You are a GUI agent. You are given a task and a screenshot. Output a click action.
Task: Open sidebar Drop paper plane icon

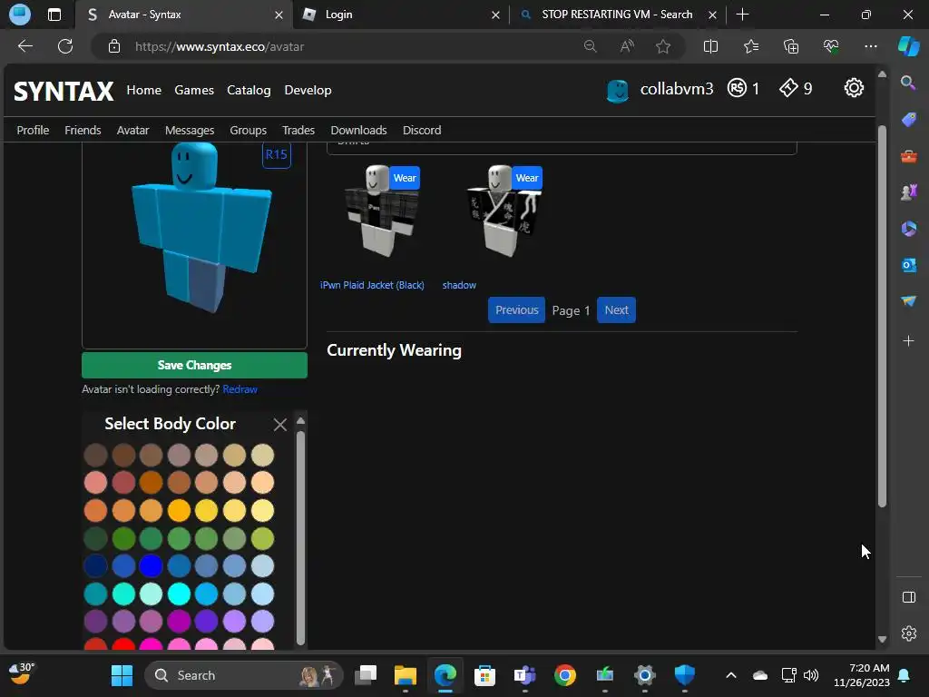[908, 301]
